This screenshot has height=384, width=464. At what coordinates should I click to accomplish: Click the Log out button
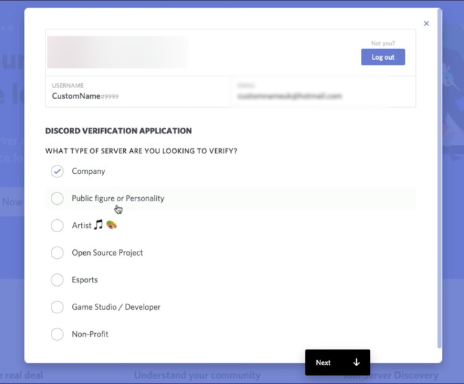[383, 57]
